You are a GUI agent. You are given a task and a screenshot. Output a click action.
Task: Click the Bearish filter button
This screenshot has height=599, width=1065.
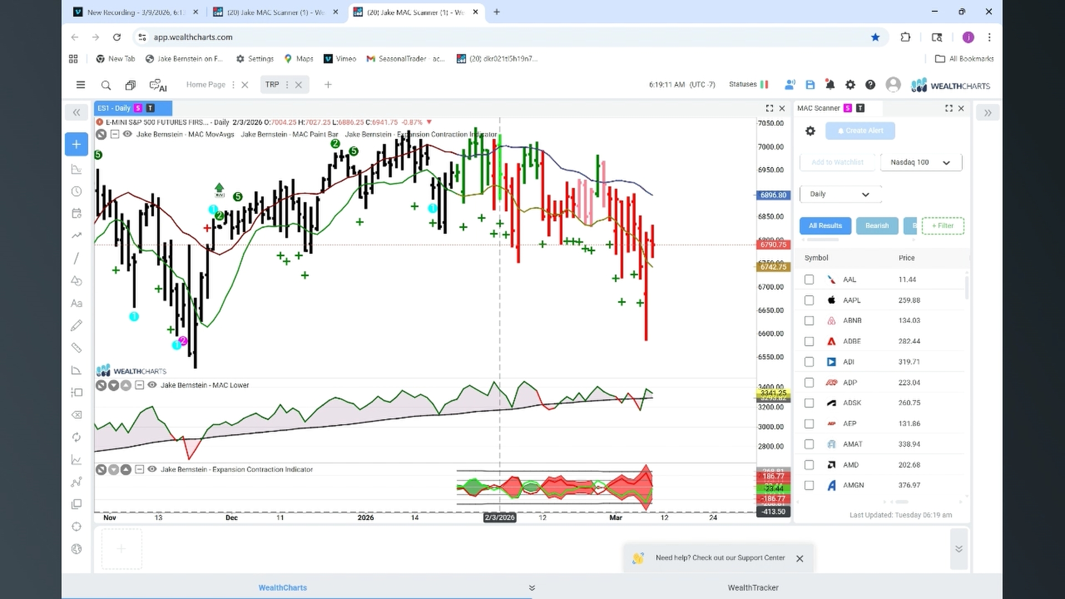(877, 226)
